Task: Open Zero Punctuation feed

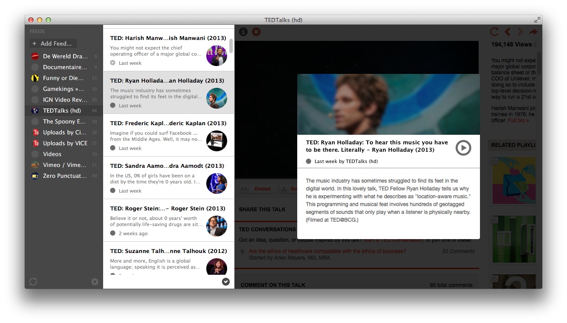Action: pos(64,176)
